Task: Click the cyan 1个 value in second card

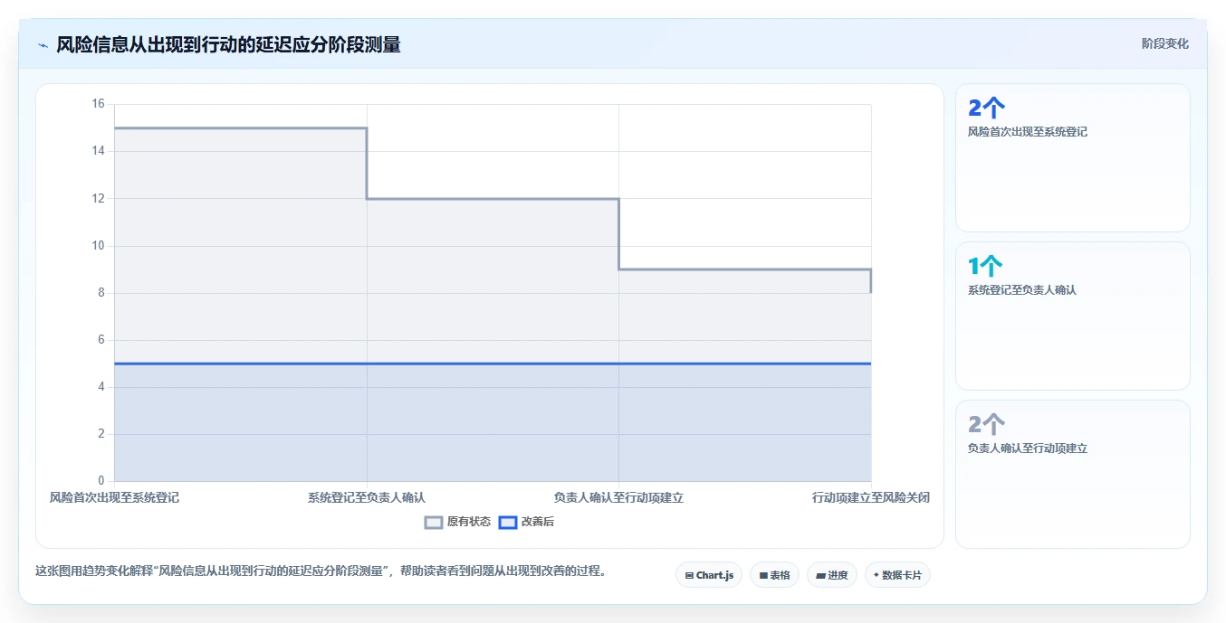Action: [x=986, y=267]
